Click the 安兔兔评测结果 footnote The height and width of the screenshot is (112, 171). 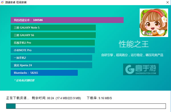pyautogui.click(x=24, y=80)
